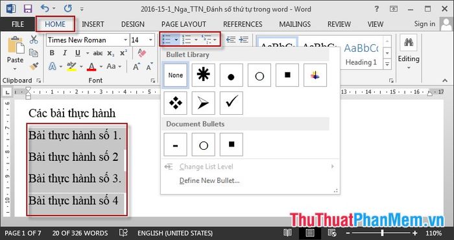Click the Copy icon in Clipboard group
The image size is (454, 240).
click(34, 53)
